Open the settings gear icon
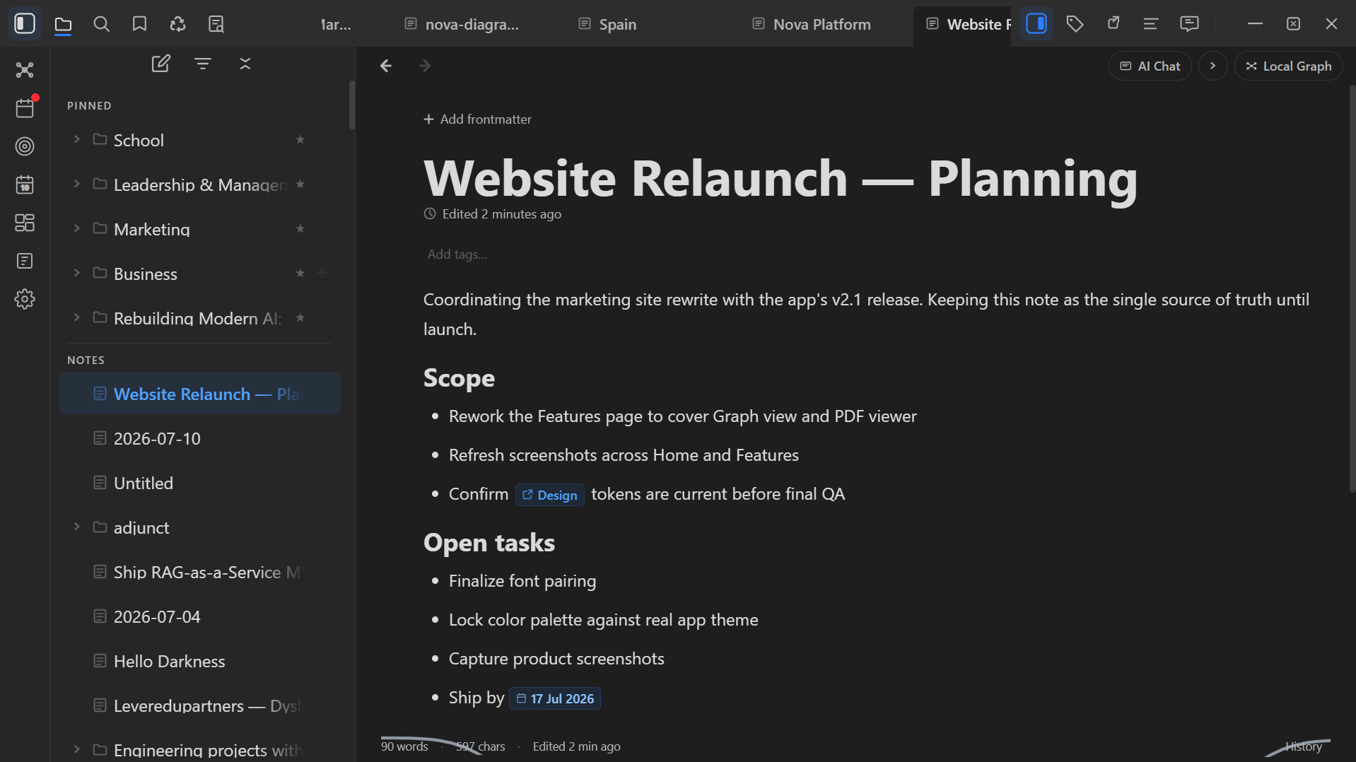Viewport: 1356px width, 762px height. pos(25,299)
